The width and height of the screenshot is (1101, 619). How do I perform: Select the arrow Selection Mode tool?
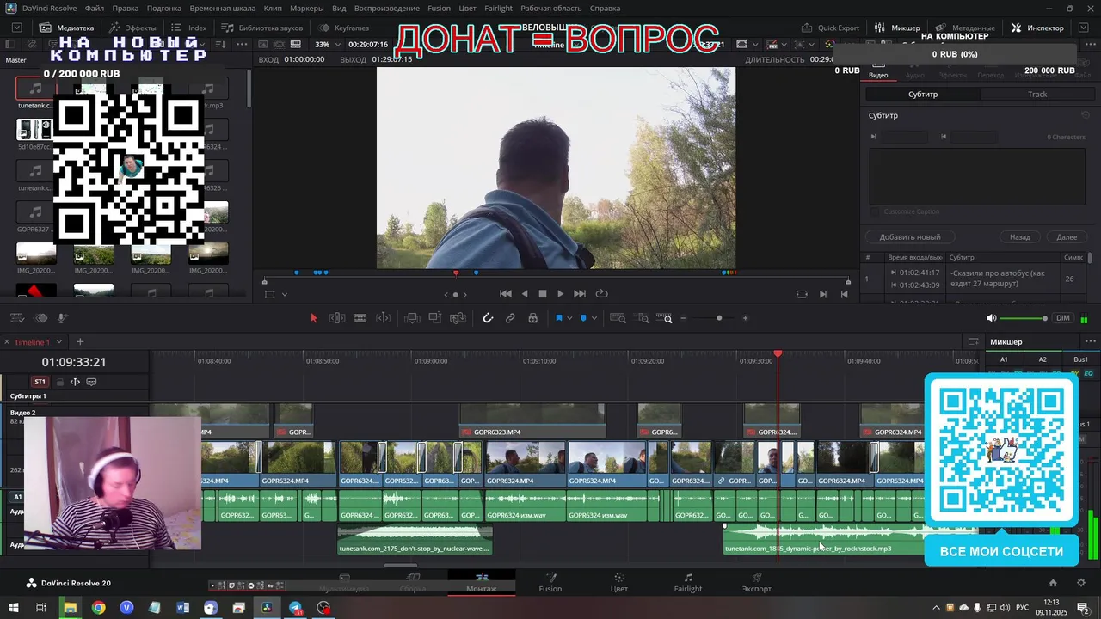[313, 318]
